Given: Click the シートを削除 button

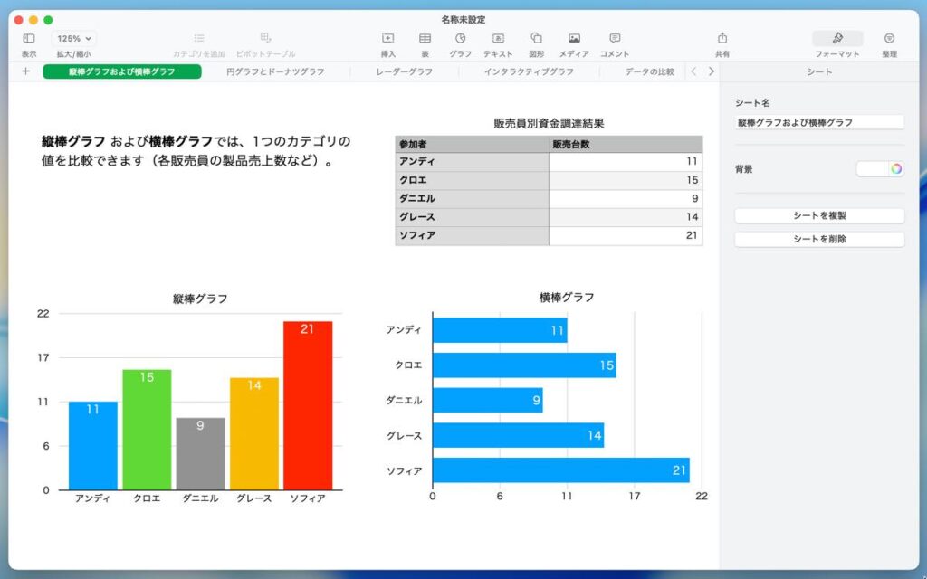Looking at the screenshot, I should click(819, 240).
